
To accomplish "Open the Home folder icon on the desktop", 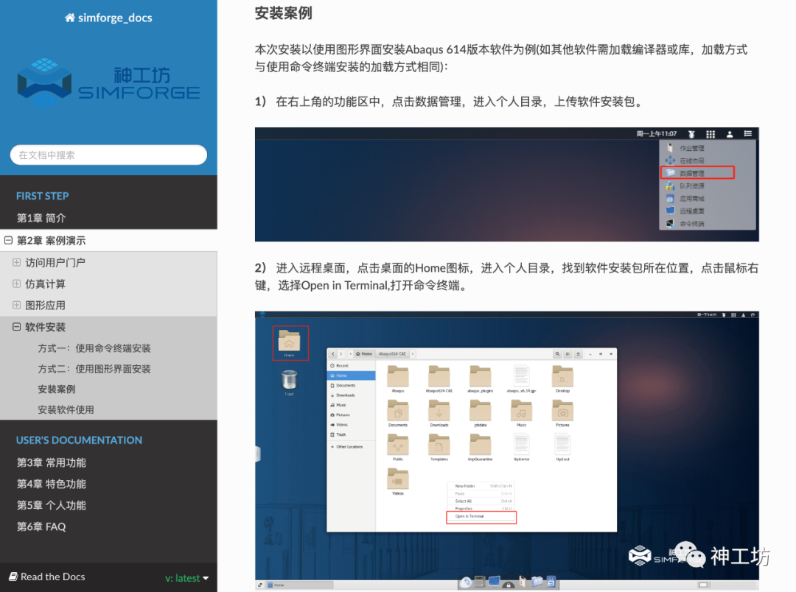I will point(290,342).
